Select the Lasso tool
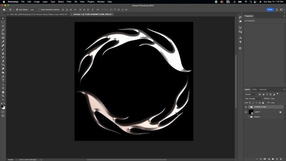The width and height of the screenshot is (286, 161). click(x=3, y=26)
